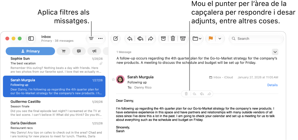Show message Details link
The image size is (298, 140).
272,85
